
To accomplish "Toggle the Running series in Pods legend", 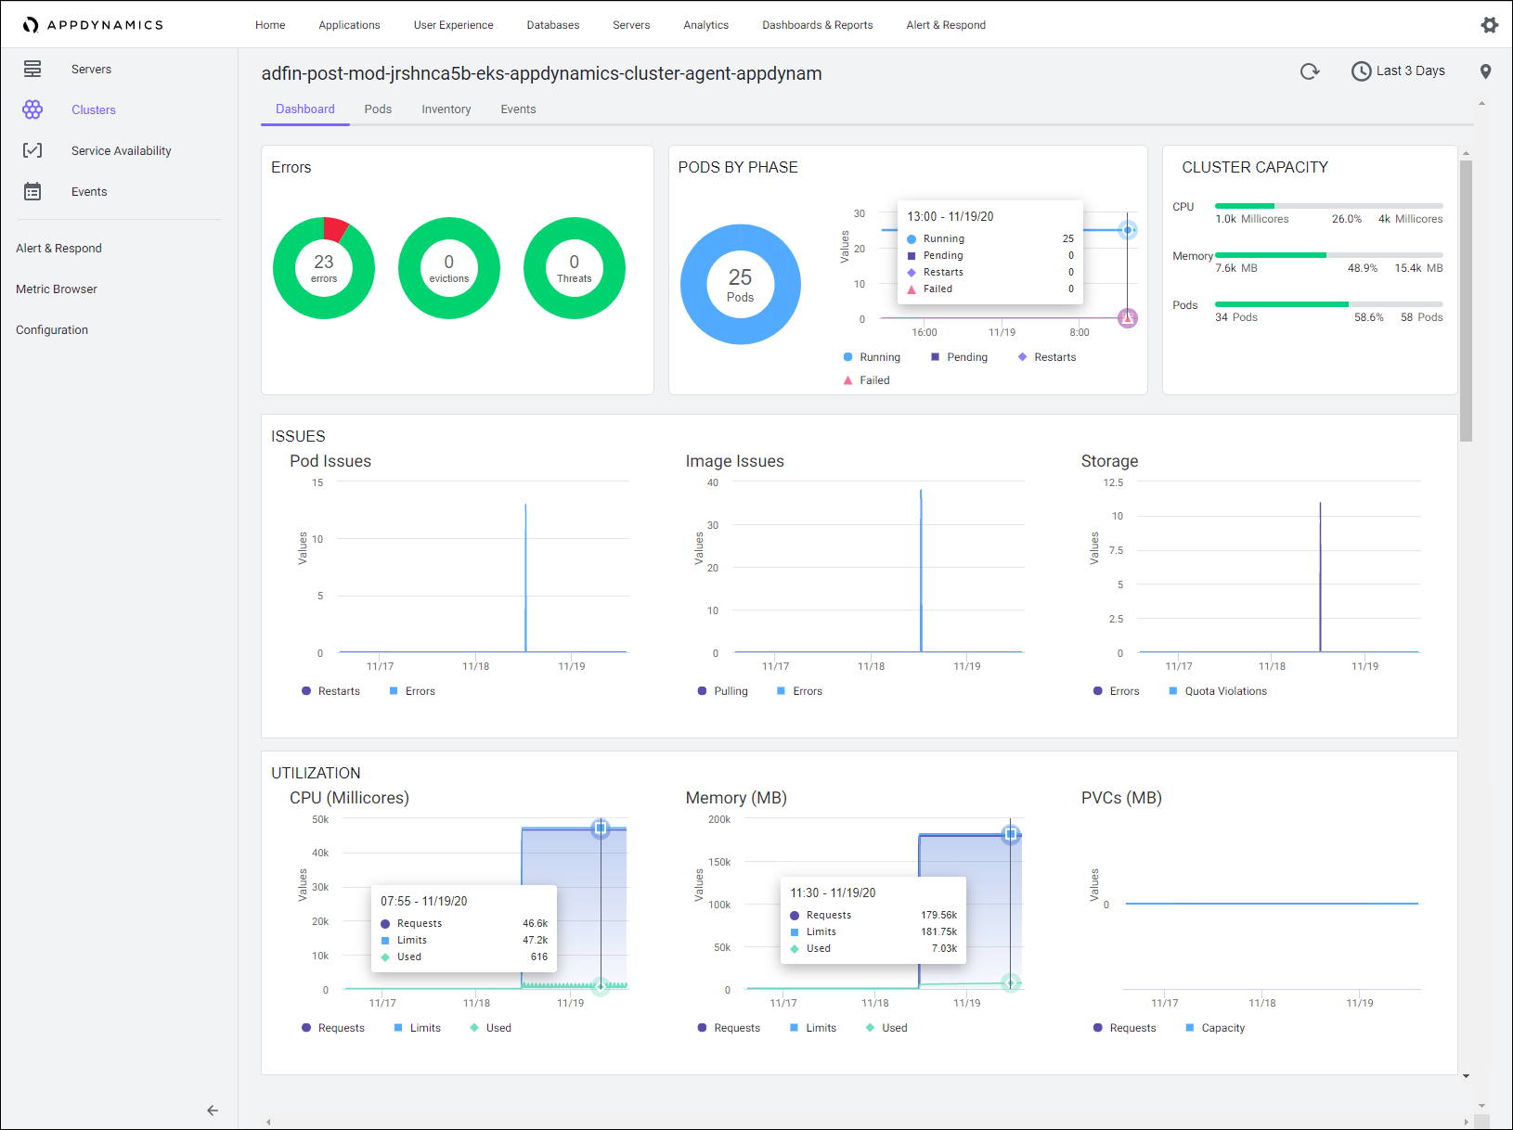I will click(872, 357).
